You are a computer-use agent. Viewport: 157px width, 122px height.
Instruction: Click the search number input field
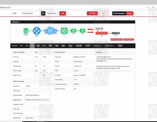(x=31, y=13)
